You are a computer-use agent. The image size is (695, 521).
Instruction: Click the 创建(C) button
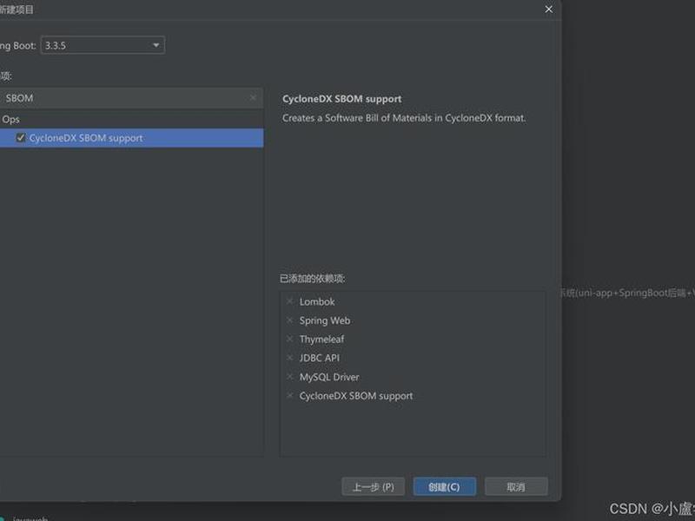(445, 487)
